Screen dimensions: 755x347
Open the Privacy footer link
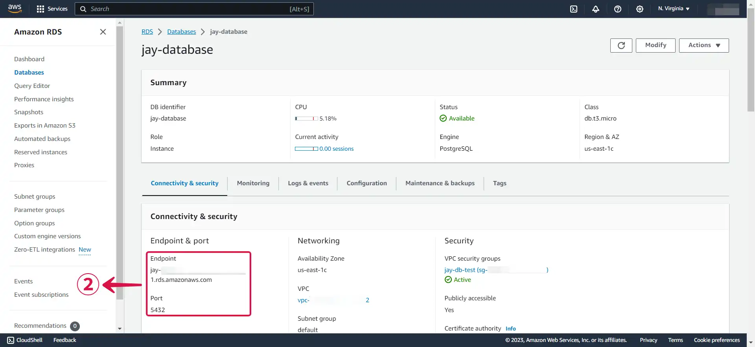pyautogui.click(x=648, y=340)
